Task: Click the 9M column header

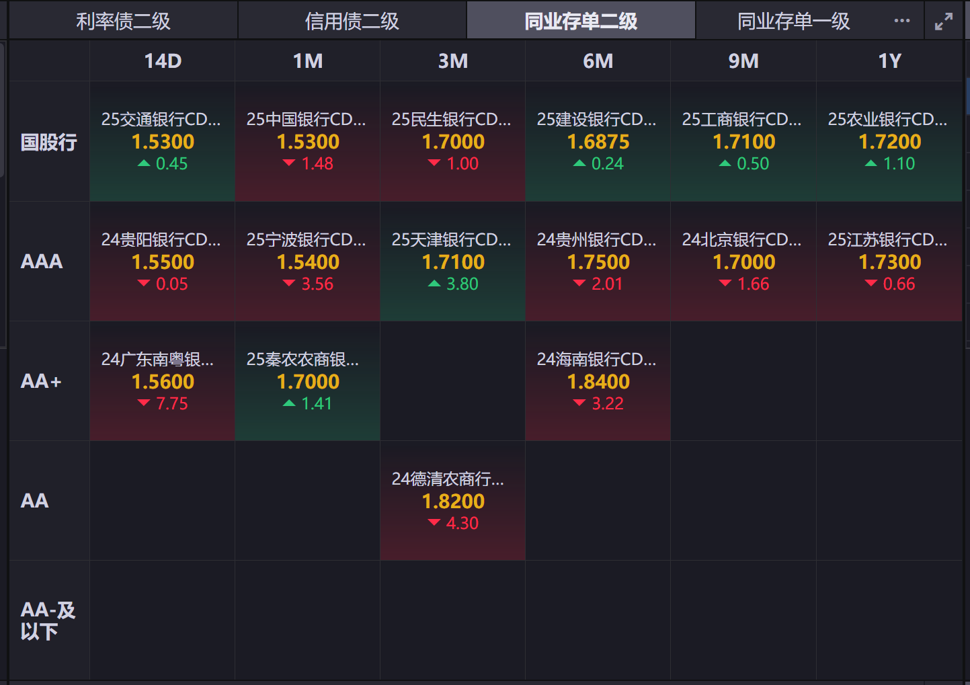Action: [743, 61]
